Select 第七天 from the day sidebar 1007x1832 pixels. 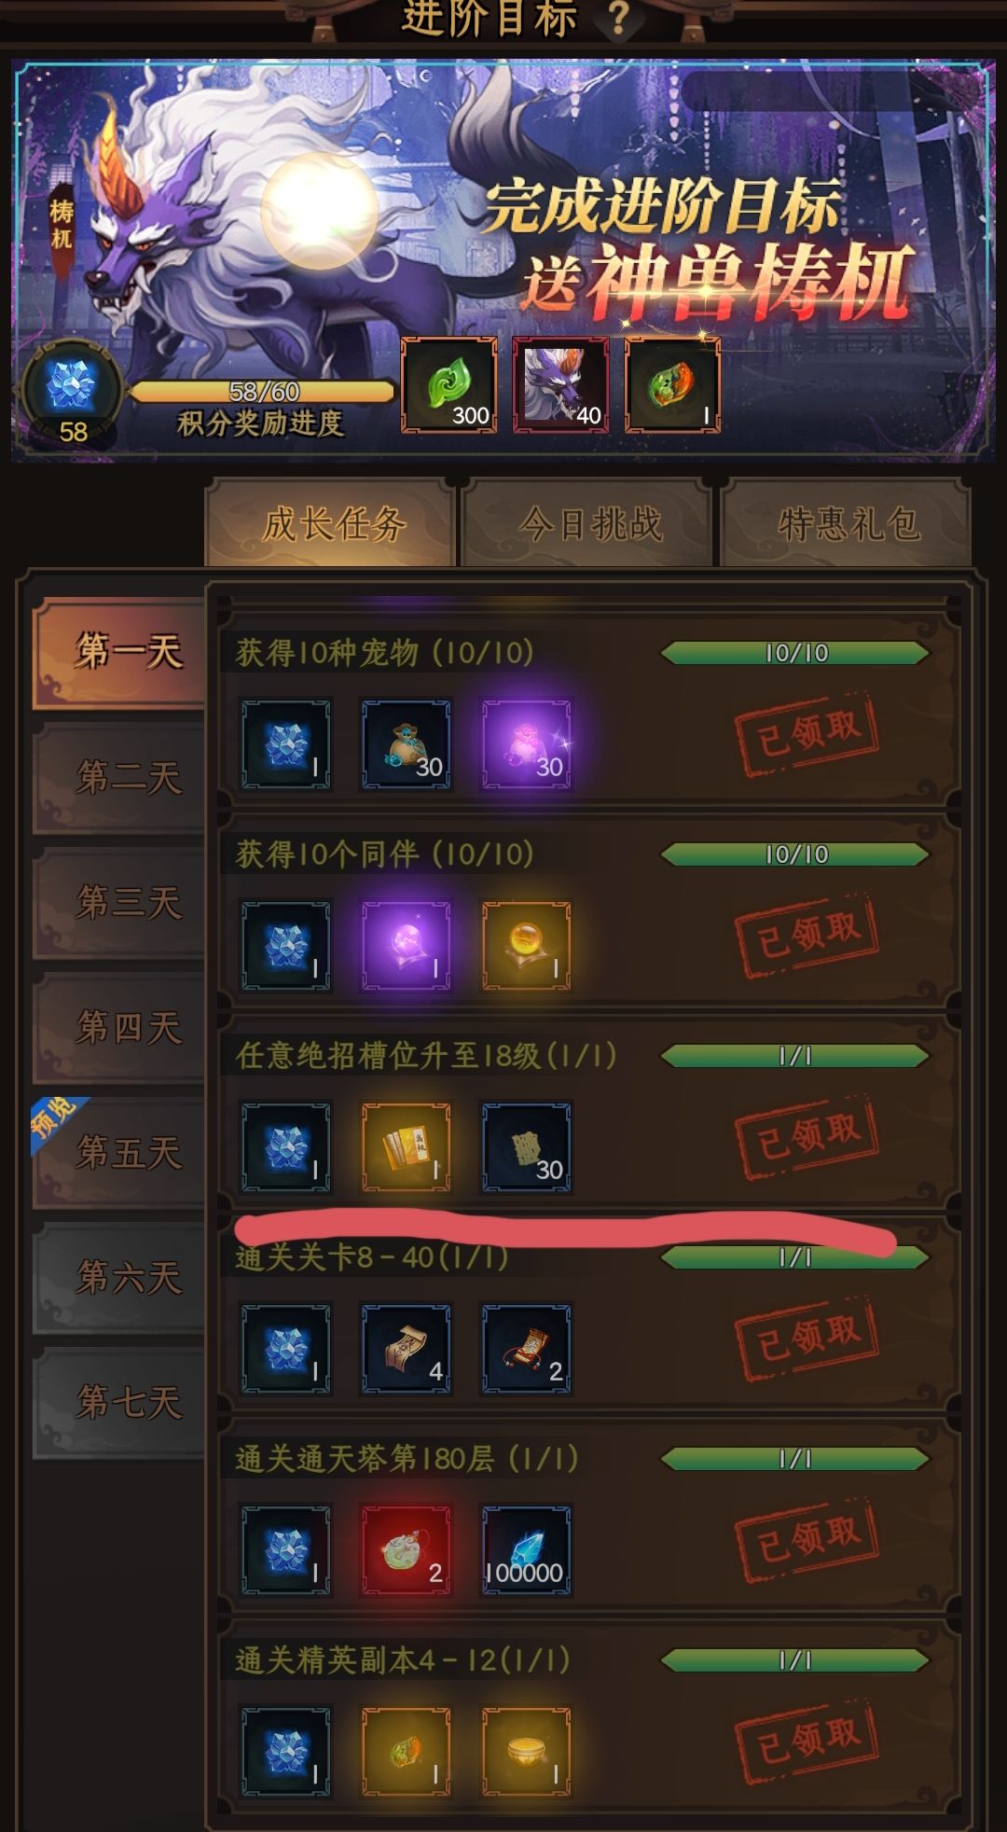121,1402
